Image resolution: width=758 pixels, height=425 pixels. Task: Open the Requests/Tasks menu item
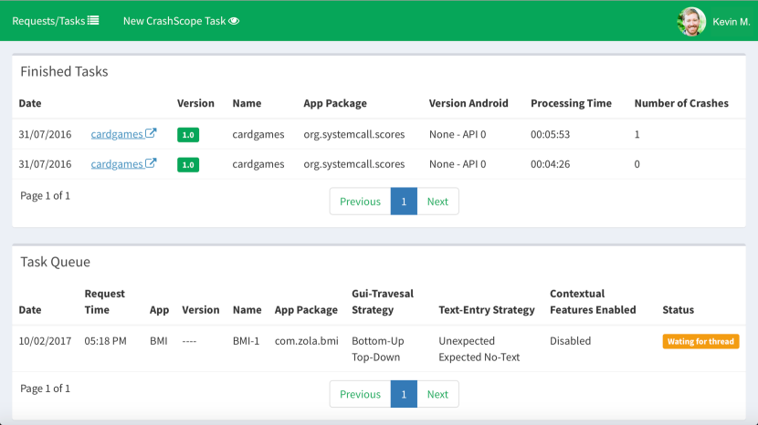tap(47, 21)
